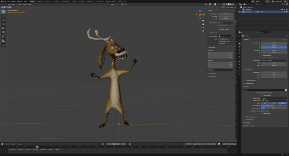Switch to Sculpting workspace tab
289x156 pixels.
pyautogui.click(x=47, y=1)
